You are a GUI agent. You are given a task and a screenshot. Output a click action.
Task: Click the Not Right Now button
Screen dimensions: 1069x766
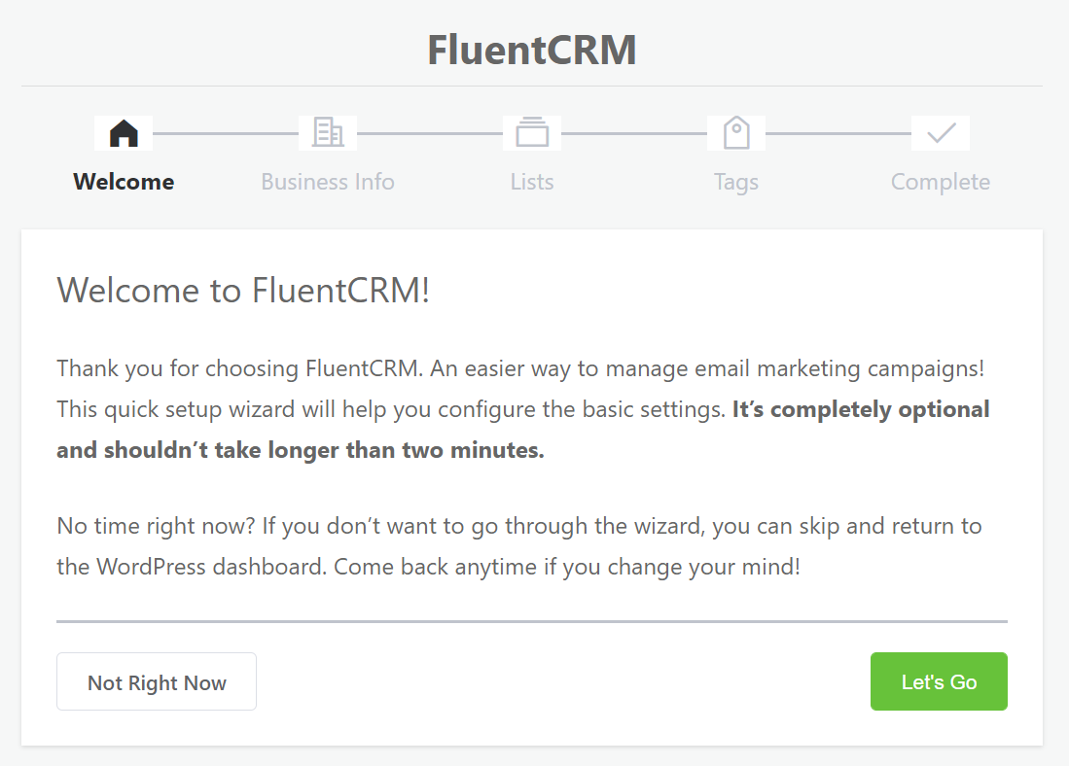pyautogui.click(x=156, y=681)
